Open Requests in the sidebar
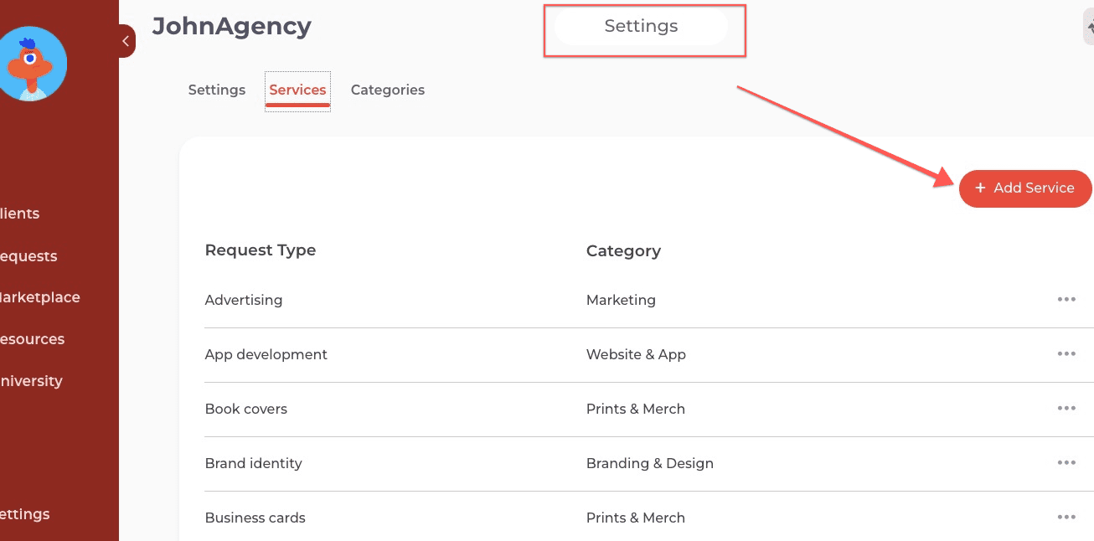Viewport: 1094px width, 541px height. coord(28,256)
